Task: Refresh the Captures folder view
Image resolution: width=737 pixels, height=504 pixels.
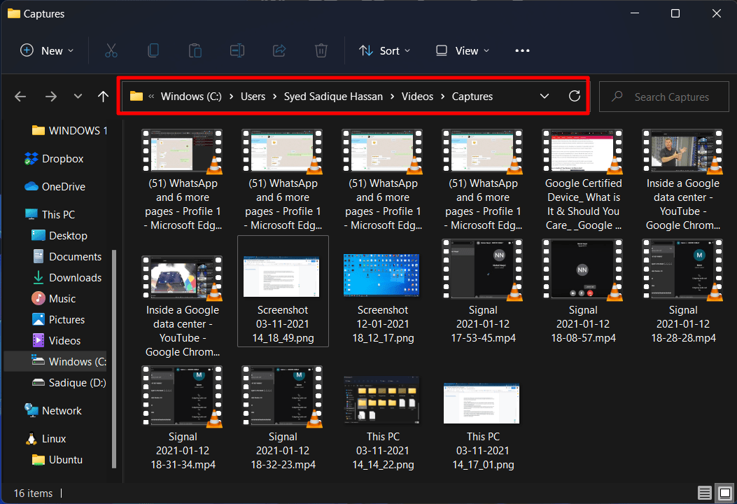Action: pos(575,97)
